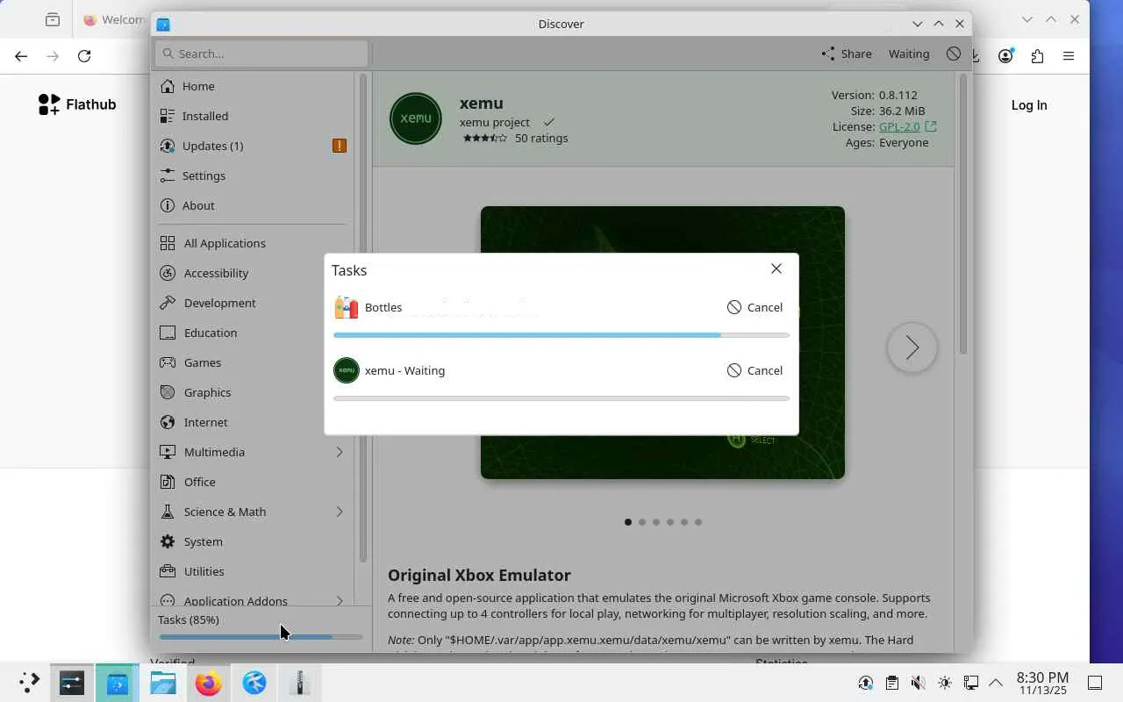The image size is (1123, 702).
Task: Open Firefox tab overview icon
Action: (53, 19)
